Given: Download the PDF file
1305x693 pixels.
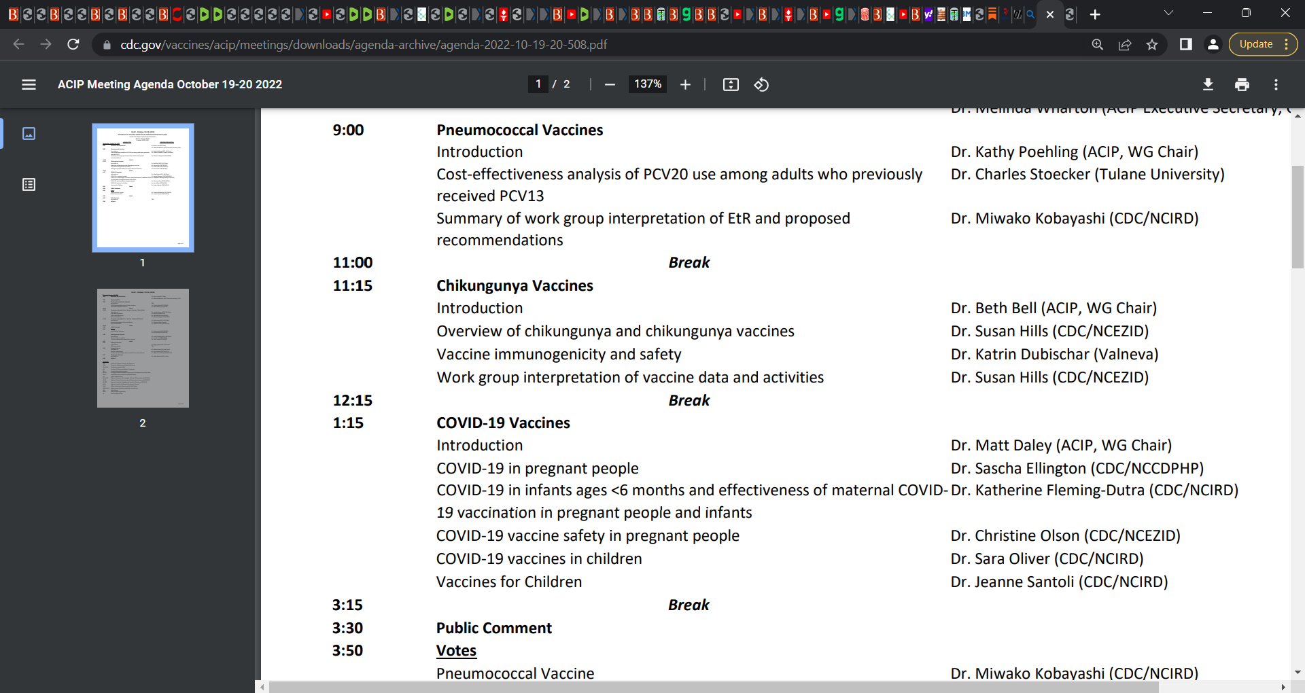Looking at the screenshot, I should tap(1208, 84).
